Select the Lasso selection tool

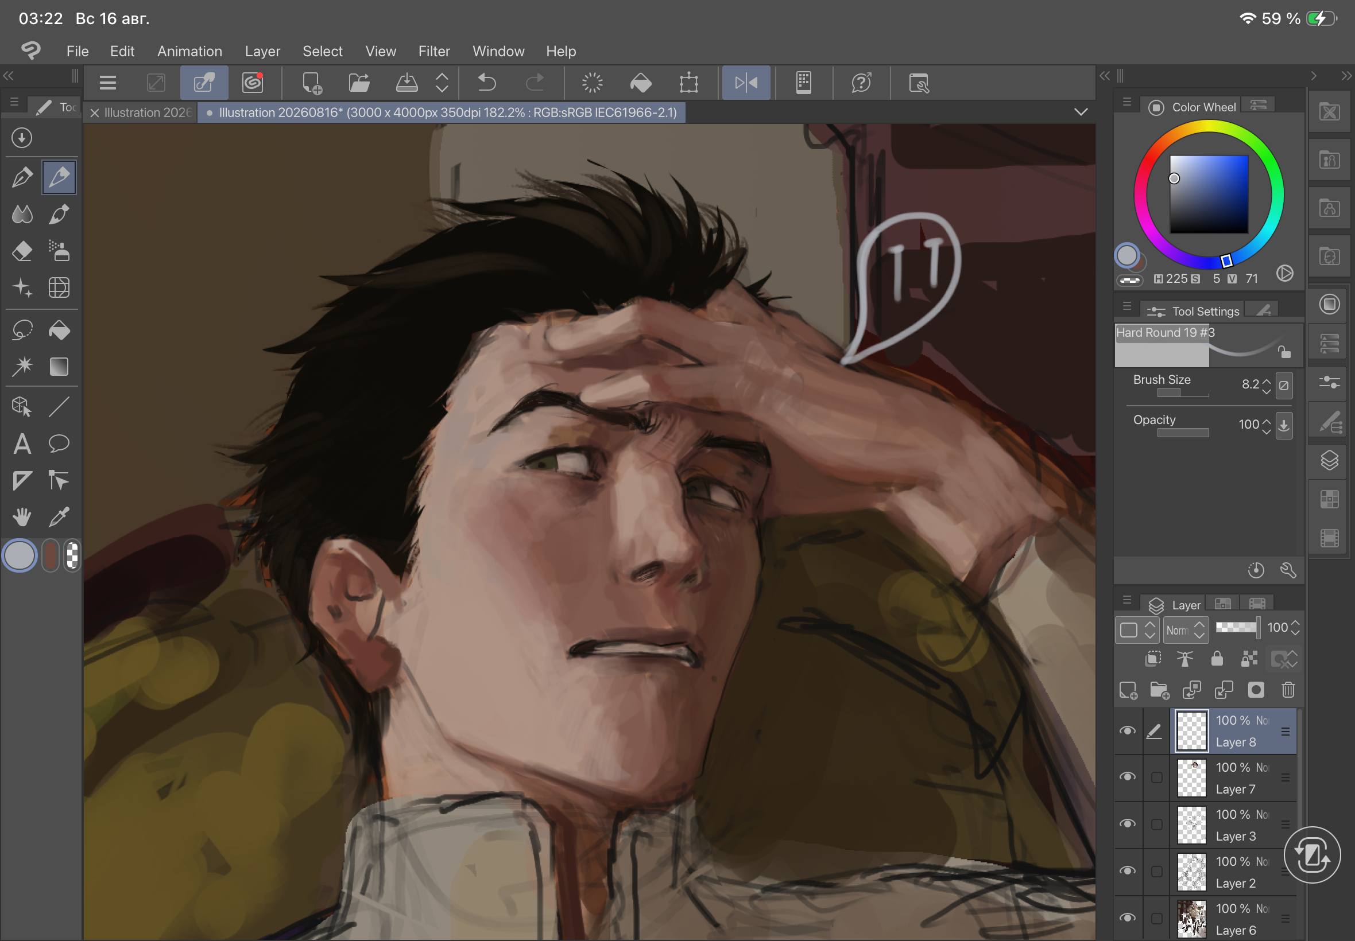point(22,330)
